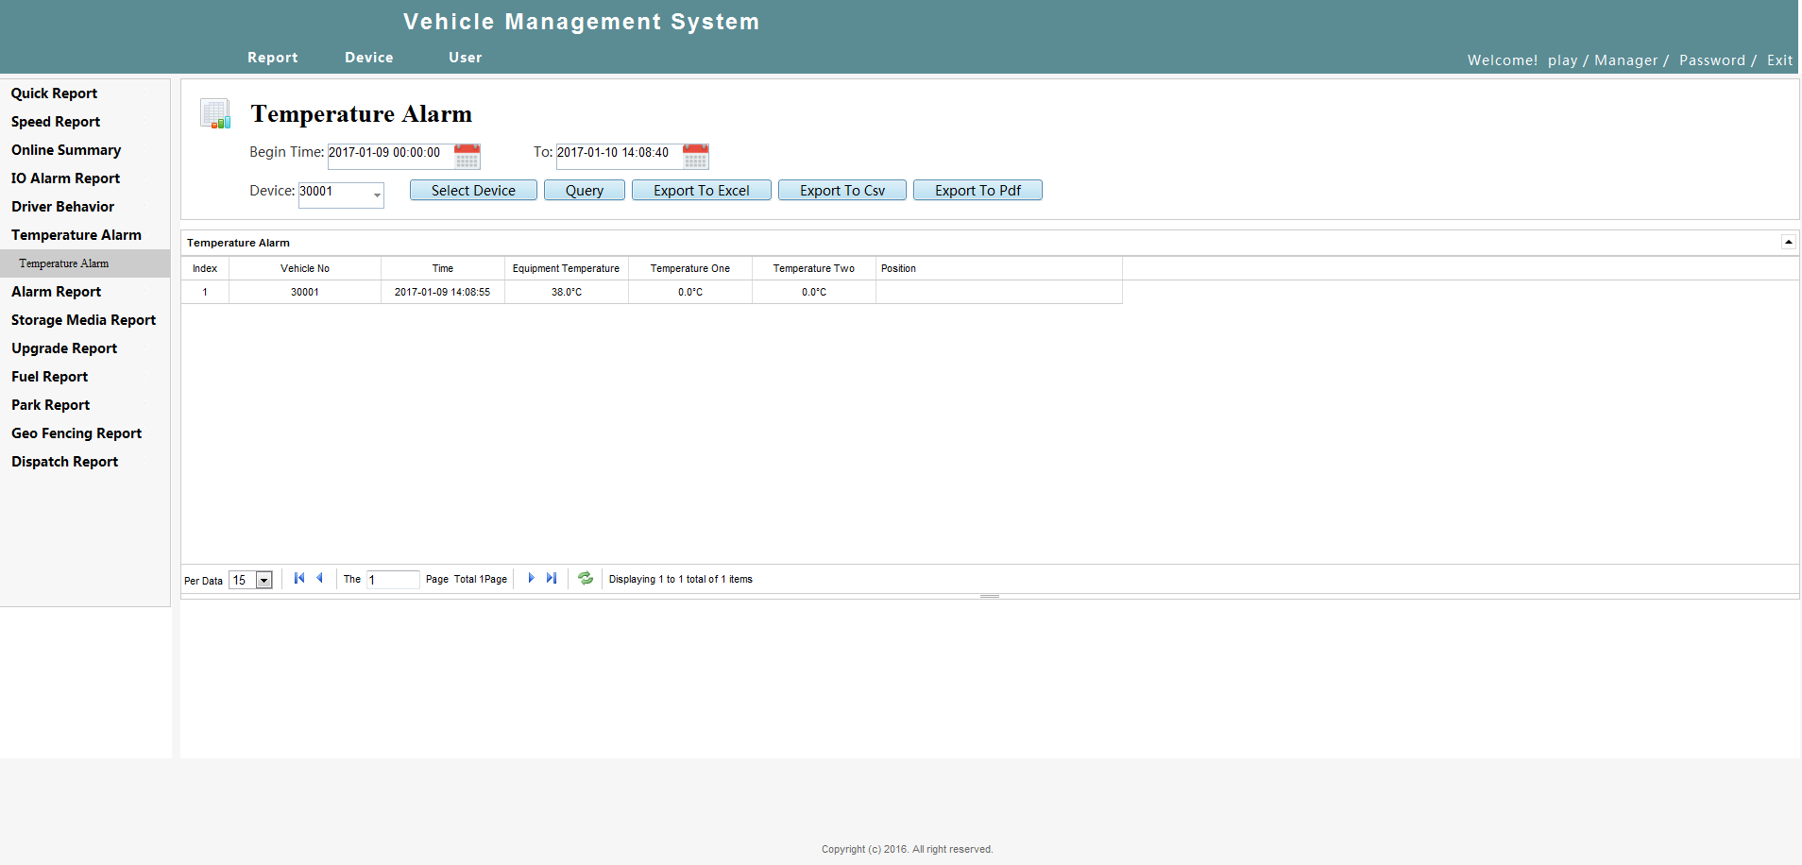Screen dimensions: 1802x865
Task: Click the Query button
Action: (585, 190)
